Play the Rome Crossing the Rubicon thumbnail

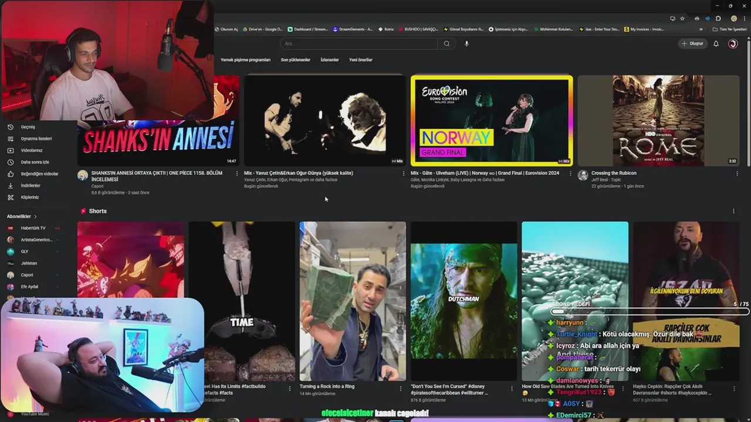(658, 121)
